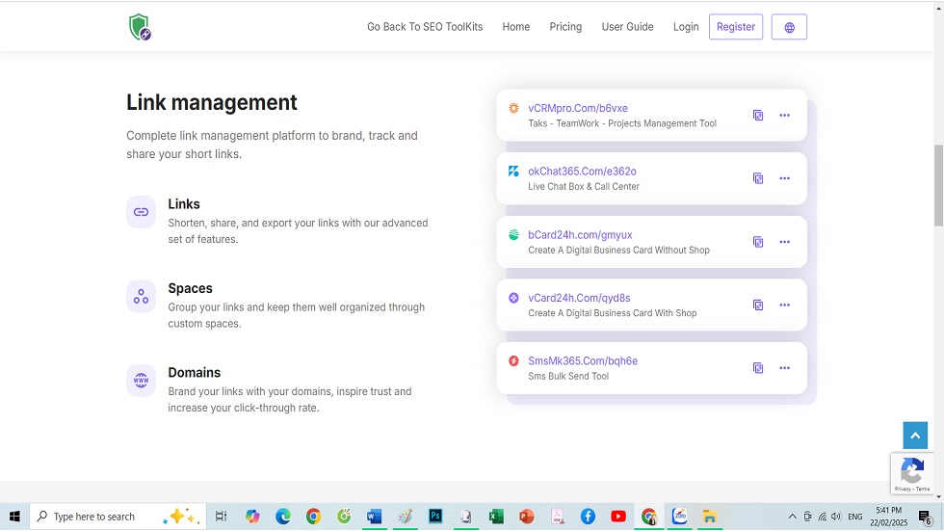This screenshot has height=531, width=944.
Task: Click the Login link
Action: [x=686, y=27]
